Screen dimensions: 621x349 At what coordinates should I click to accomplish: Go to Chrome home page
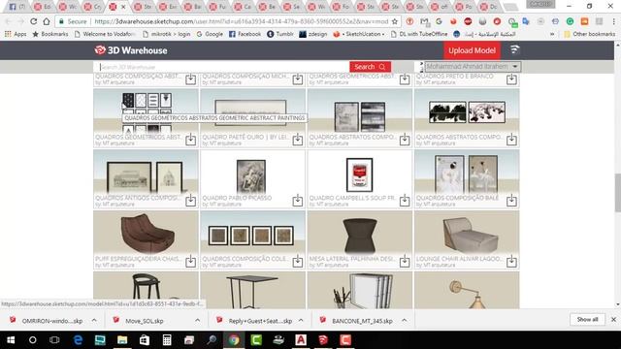tap(47, 21)
